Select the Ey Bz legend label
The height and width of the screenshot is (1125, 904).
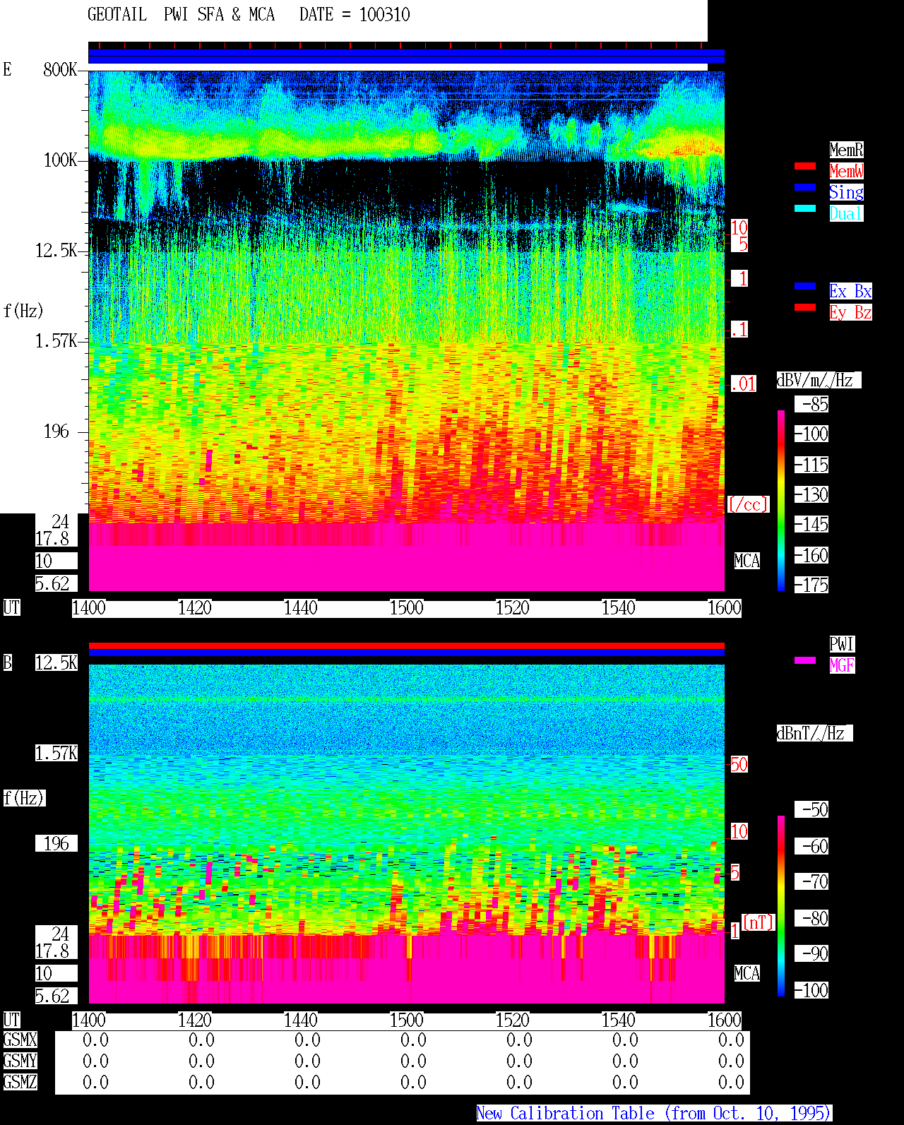pyautogui.click(x=850, y=312)
